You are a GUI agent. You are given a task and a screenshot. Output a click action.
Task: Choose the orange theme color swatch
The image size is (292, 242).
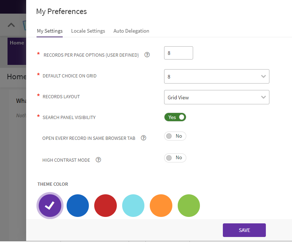coord(161,205)
